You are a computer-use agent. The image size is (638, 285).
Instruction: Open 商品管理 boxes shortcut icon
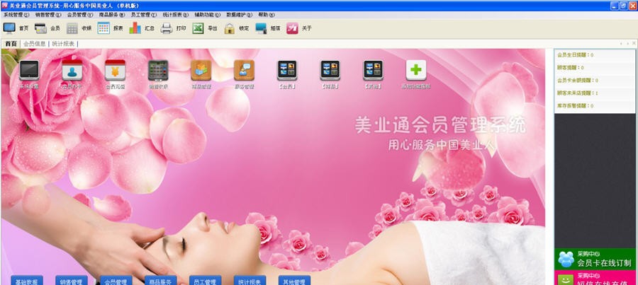[201, 70]
